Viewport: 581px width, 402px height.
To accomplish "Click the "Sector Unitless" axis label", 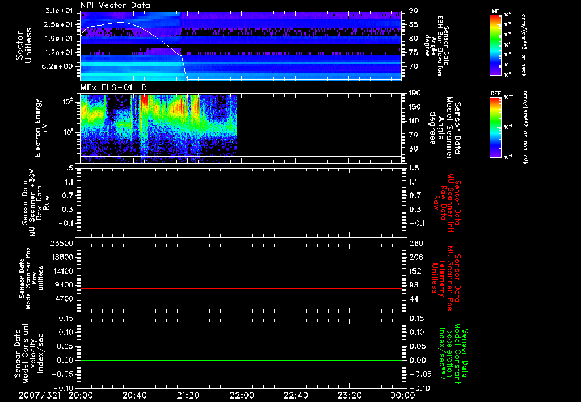I will point(24,45).
